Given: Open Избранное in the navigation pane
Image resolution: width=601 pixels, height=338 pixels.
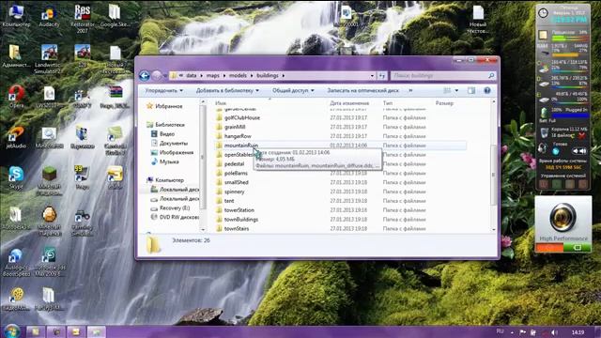Looking at the screenshot, I should [169, 106].
